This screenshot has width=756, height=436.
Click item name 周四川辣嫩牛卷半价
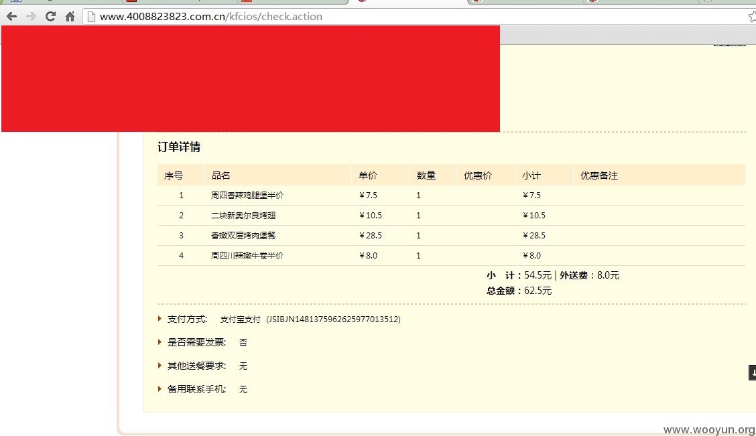pos(247,255)
